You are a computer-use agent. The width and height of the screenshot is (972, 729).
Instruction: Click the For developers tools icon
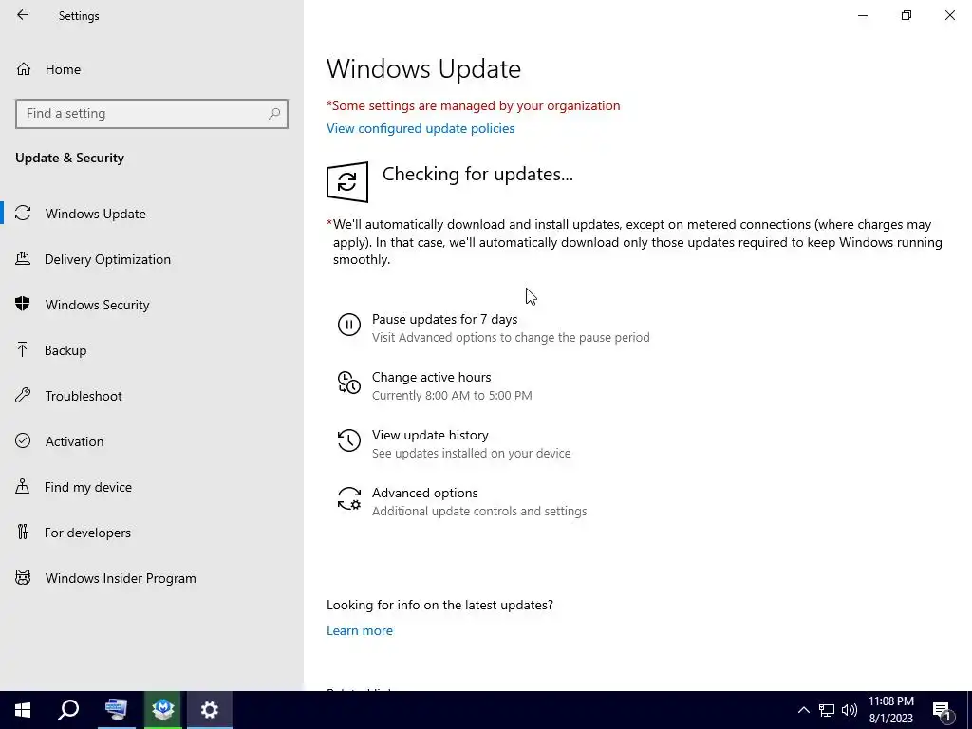[x=23, y=532]
